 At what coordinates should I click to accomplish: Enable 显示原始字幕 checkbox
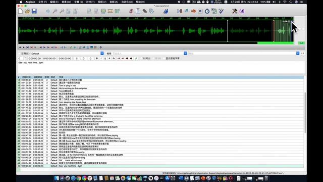tap(164, 59)
